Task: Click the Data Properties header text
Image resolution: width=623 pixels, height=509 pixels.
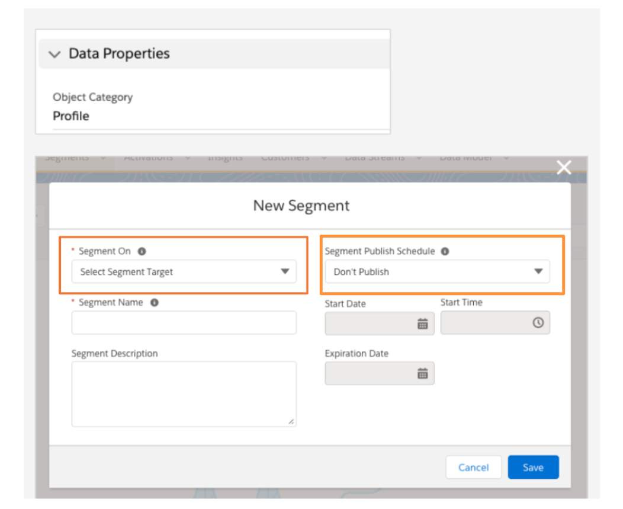Action: click(x=119, y=53)
